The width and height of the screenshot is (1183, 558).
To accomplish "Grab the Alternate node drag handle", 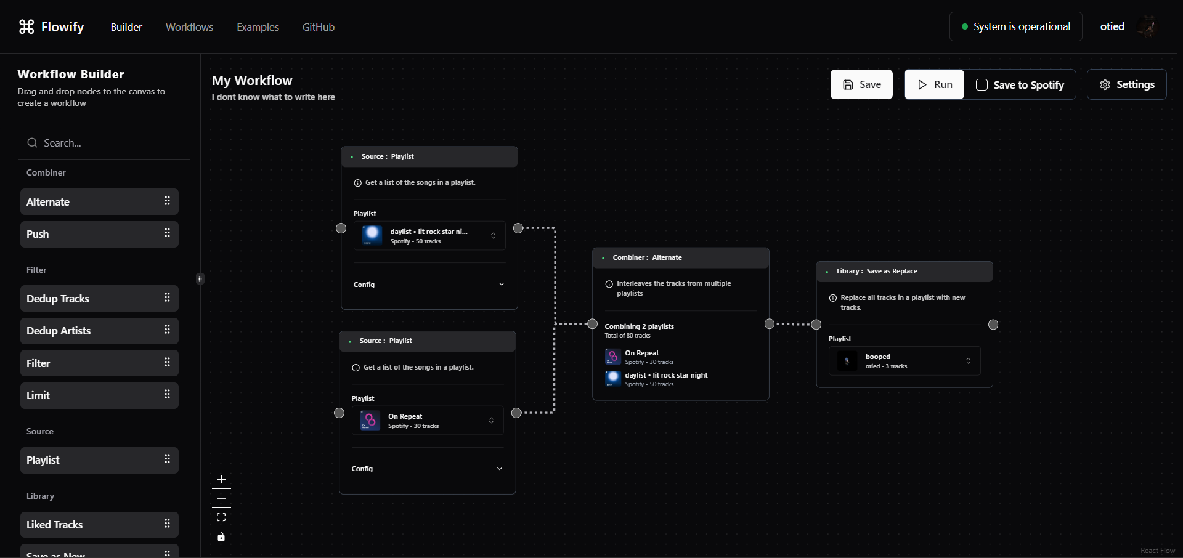I will point(167,201).
